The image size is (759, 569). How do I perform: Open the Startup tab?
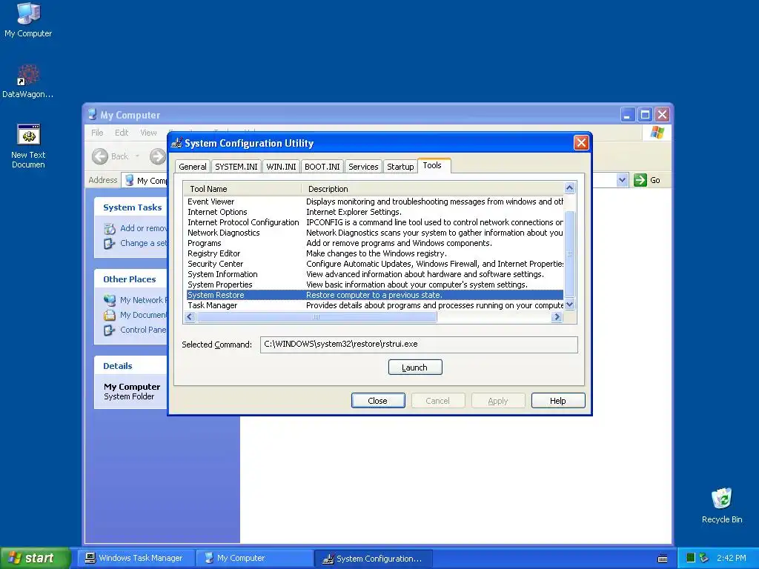[400, 167]
